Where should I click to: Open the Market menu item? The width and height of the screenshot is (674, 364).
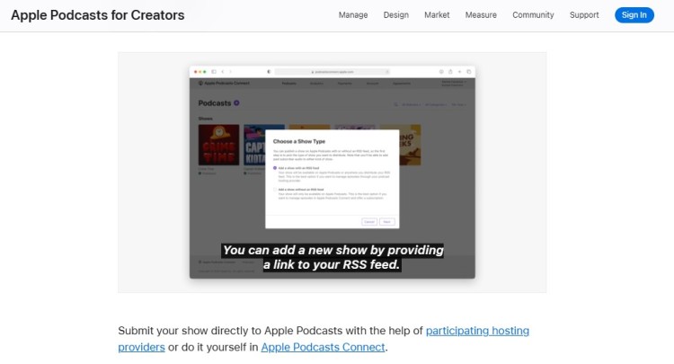coord(437,15)
